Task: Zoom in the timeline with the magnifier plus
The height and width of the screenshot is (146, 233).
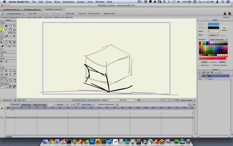Action: (194, 105)
